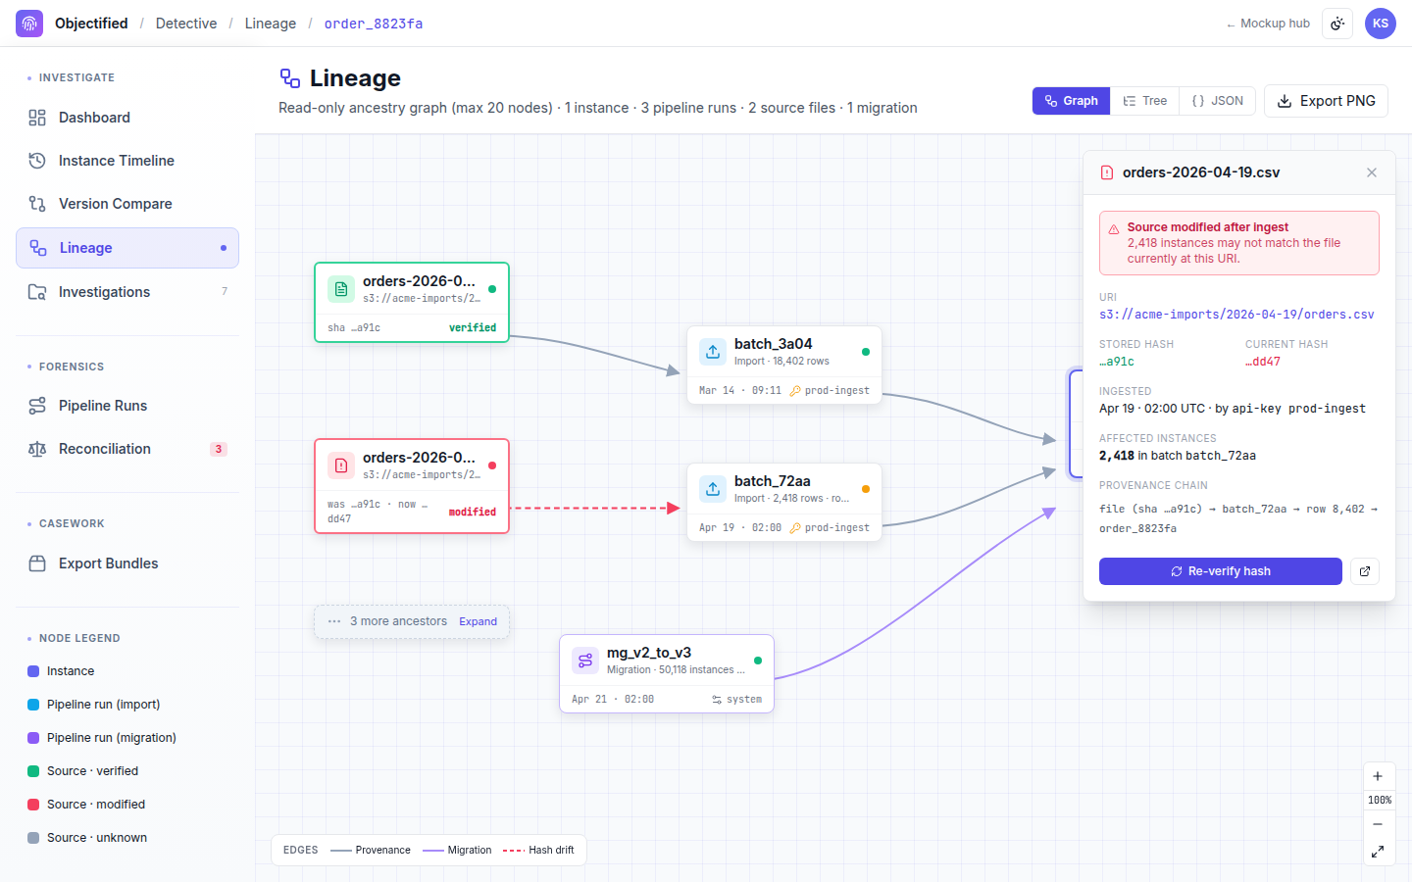
Task: Click the Objectified fingerprint logo icon
Action: coord(29,24)
